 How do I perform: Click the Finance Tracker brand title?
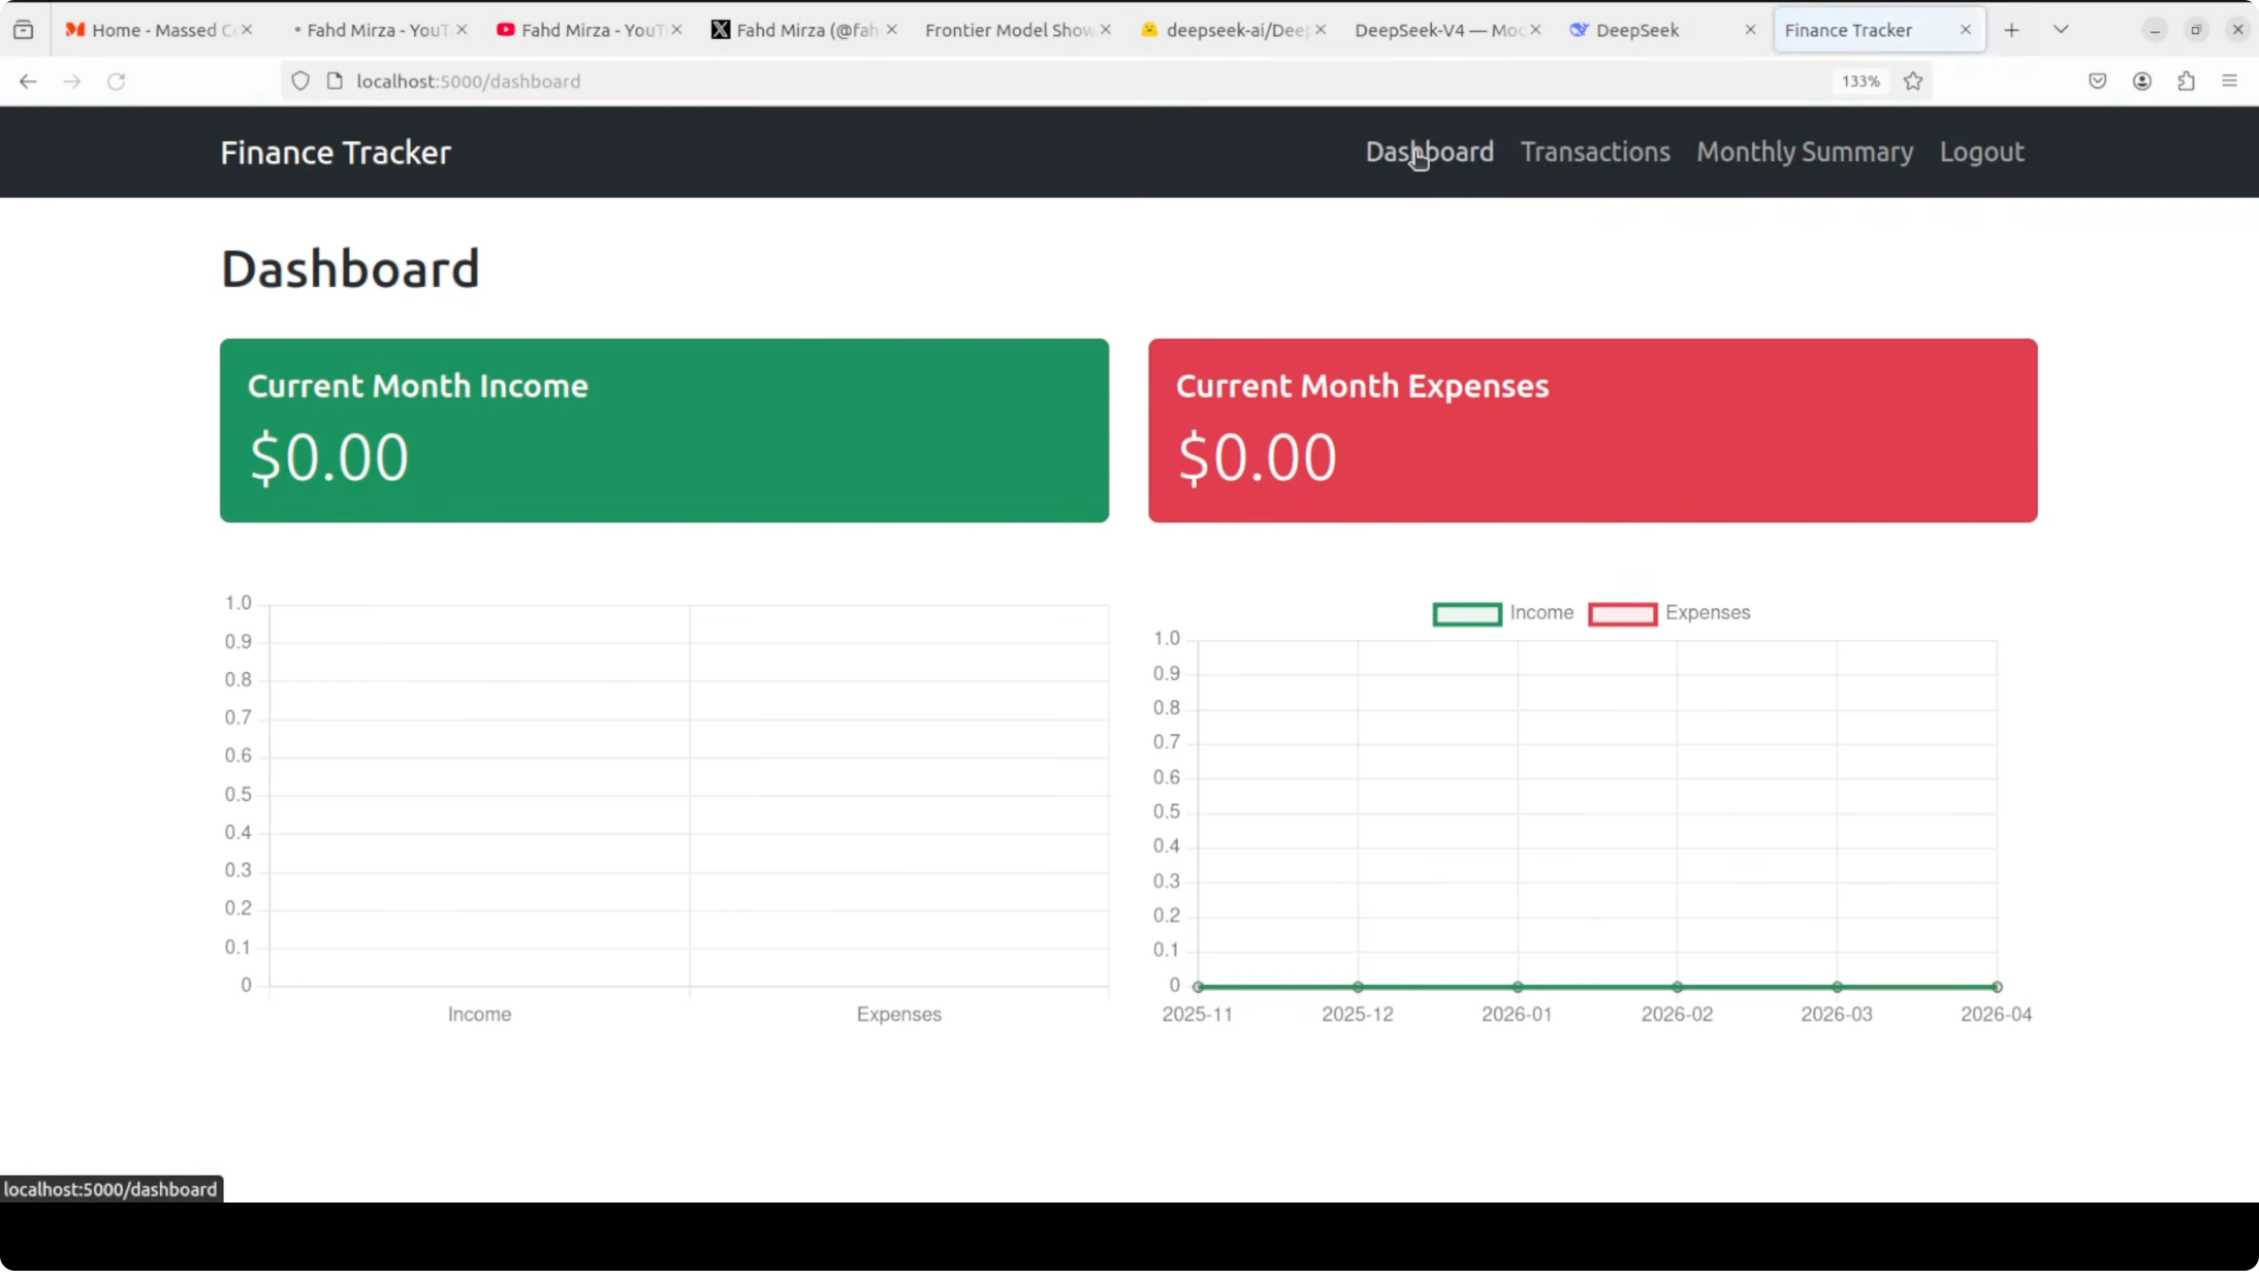[x=335, y=153]
